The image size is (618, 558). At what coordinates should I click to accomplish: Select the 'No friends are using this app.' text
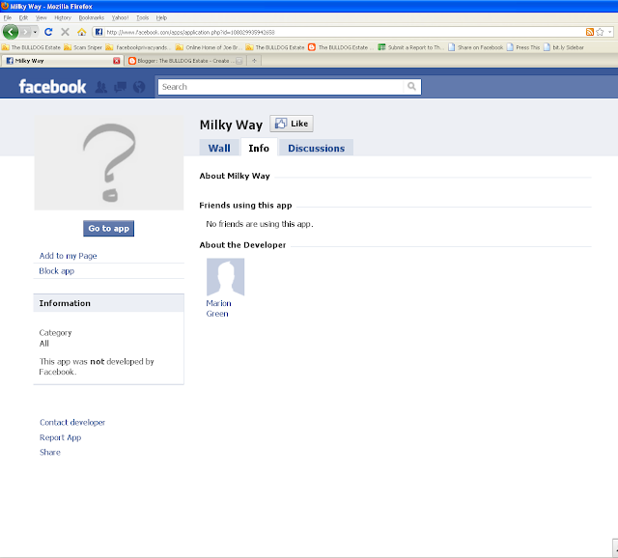tap(260, 224)
